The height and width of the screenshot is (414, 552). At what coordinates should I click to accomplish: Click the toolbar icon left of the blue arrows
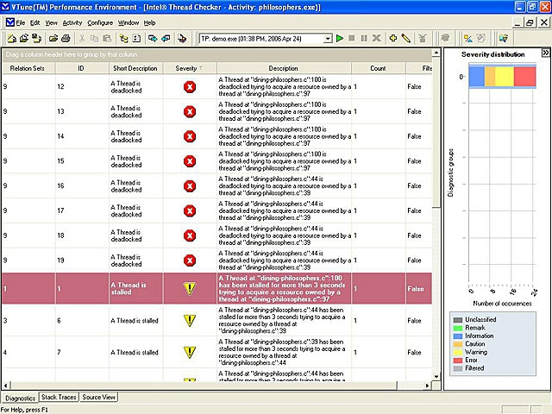pos(136,38)
